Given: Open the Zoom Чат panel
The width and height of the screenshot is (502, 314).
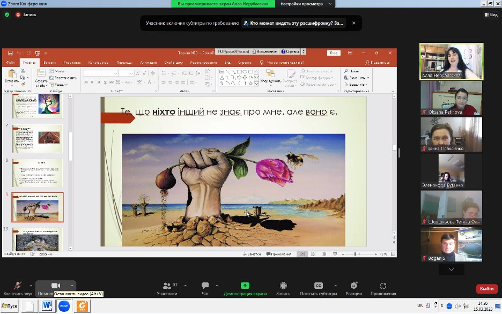Looking at the screenshot, I should 205,289.
